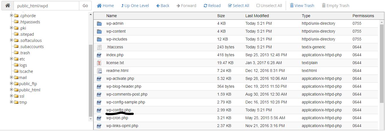Open the wp-admin folder icon
The image size is (385, 131).
[x=99, y=24]
